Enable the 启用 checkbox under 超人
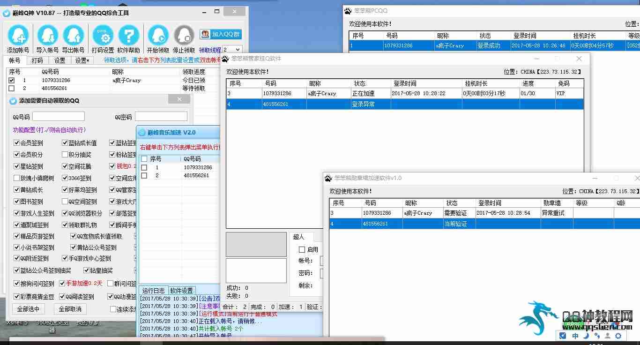This screenshot has height=345, width=640. point(302,250)
